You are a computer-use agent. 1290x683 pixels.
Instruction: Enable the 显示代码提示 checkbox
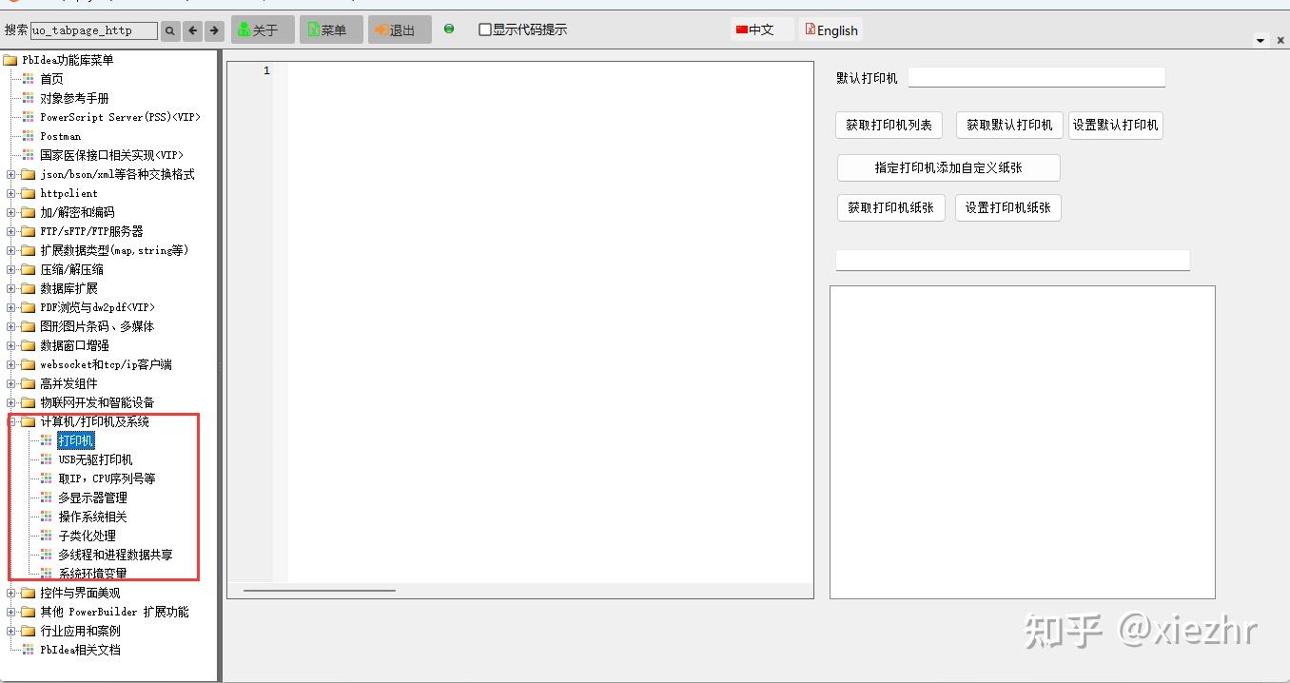coord(485,29)
